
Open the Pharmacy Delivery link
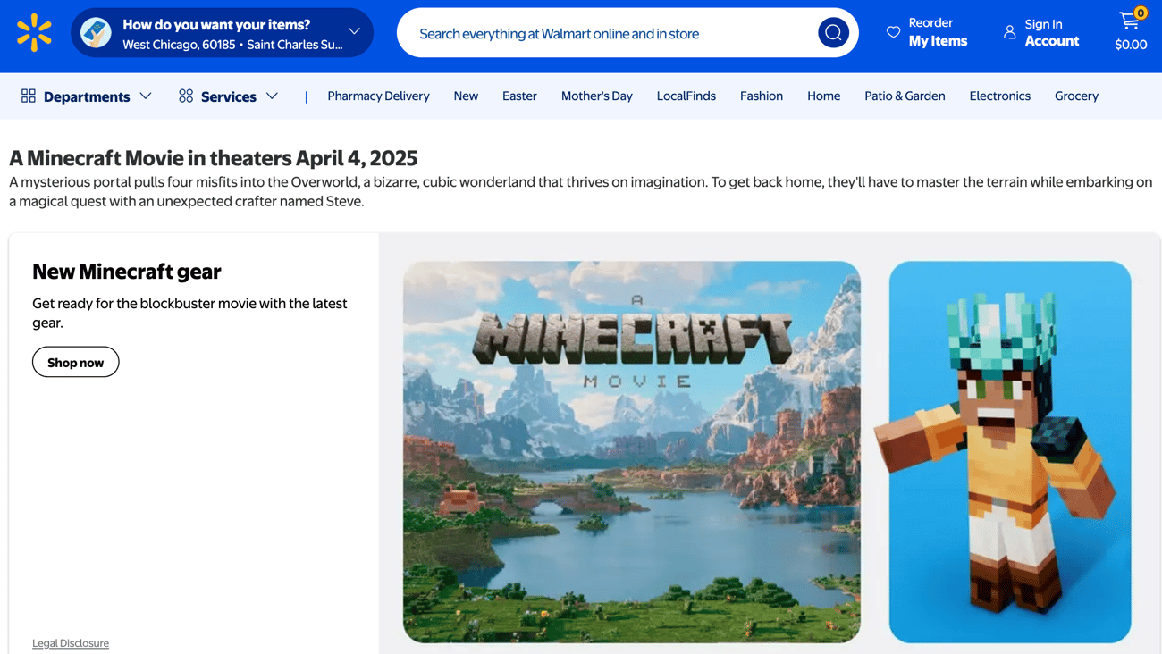(378, 96)
